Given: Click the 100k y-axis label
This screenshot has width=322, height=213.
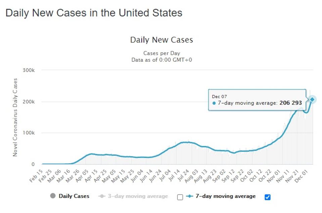Looking at the screenshot, I should 29,133.
